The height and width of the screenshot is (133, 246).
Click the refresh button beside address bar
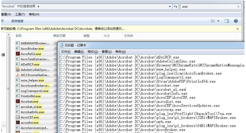(x=176, y=7)
